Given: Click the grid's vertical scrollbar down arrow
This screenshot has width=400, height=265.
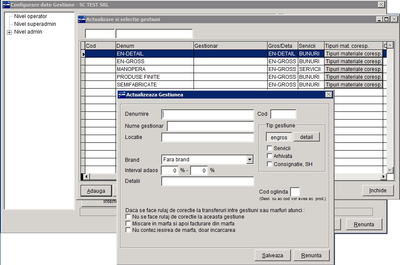Looking at the screenshot, I should click(390, 170).
